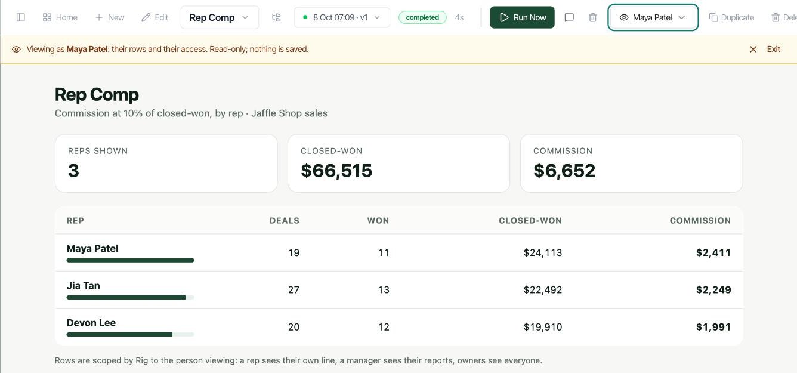Duplicate this report
797x373 pixels.
click(x=731, y=17)
